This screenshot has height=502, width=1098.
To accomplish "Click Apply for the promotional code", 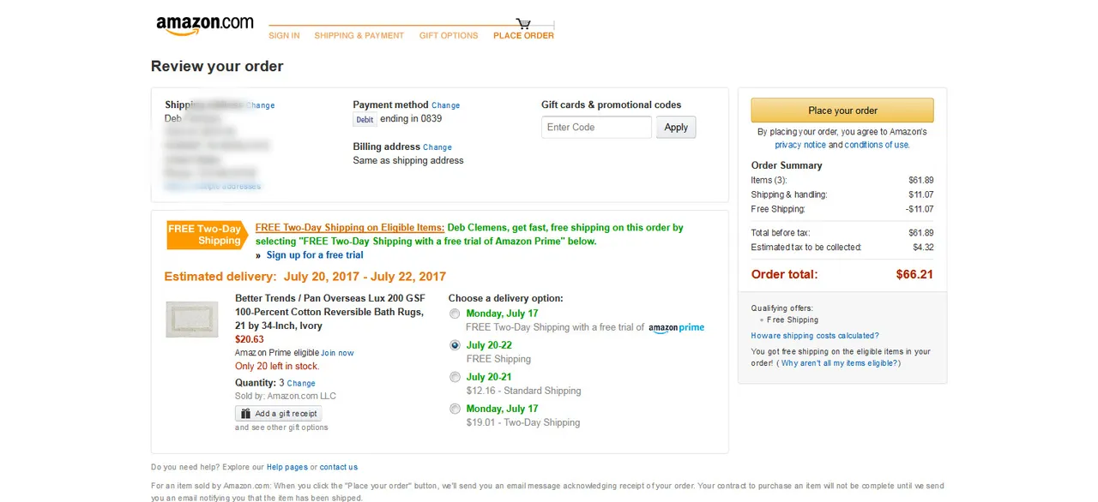I will [x=676, y=128].
